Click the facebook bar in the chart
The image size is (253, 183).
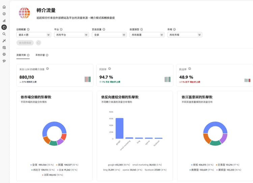click(159, 138)
